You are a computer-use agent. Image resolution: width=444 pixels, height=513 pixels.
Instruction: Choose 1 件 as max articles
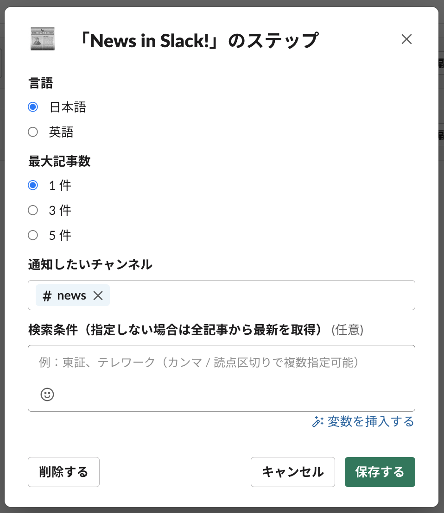coord(33,185)
